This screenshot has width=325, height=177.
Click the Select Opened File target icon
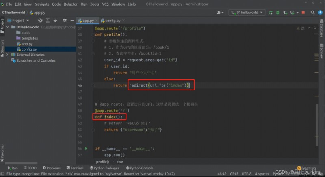click(40, 20)
